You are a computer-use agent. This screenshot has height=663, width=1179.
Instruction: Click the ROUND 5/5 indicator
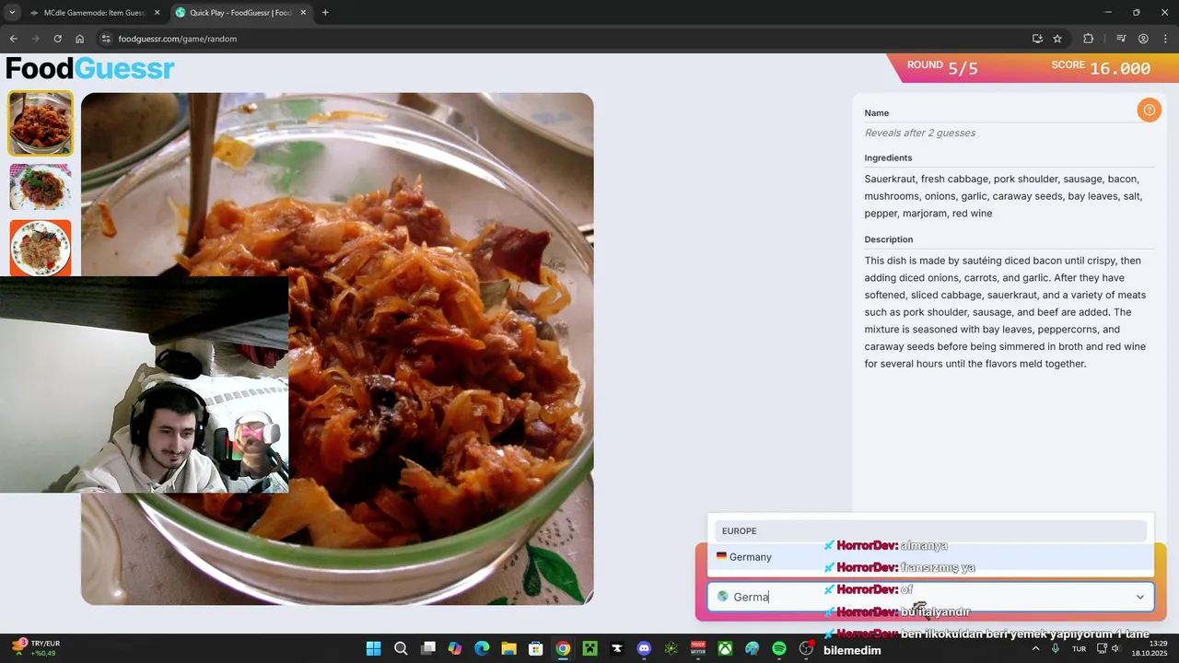point(942,67)
